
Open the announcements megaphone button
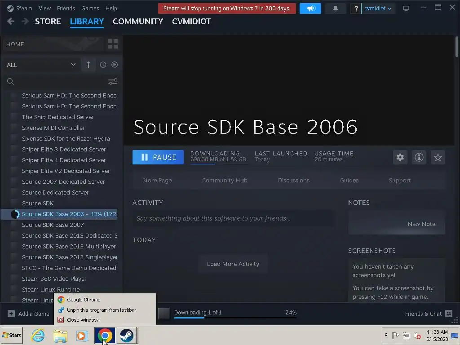310,9
